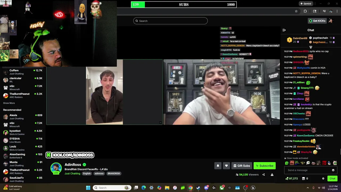Open Discord from the taskbar
The width and height of the screenshot is (341, 192).
206,188
